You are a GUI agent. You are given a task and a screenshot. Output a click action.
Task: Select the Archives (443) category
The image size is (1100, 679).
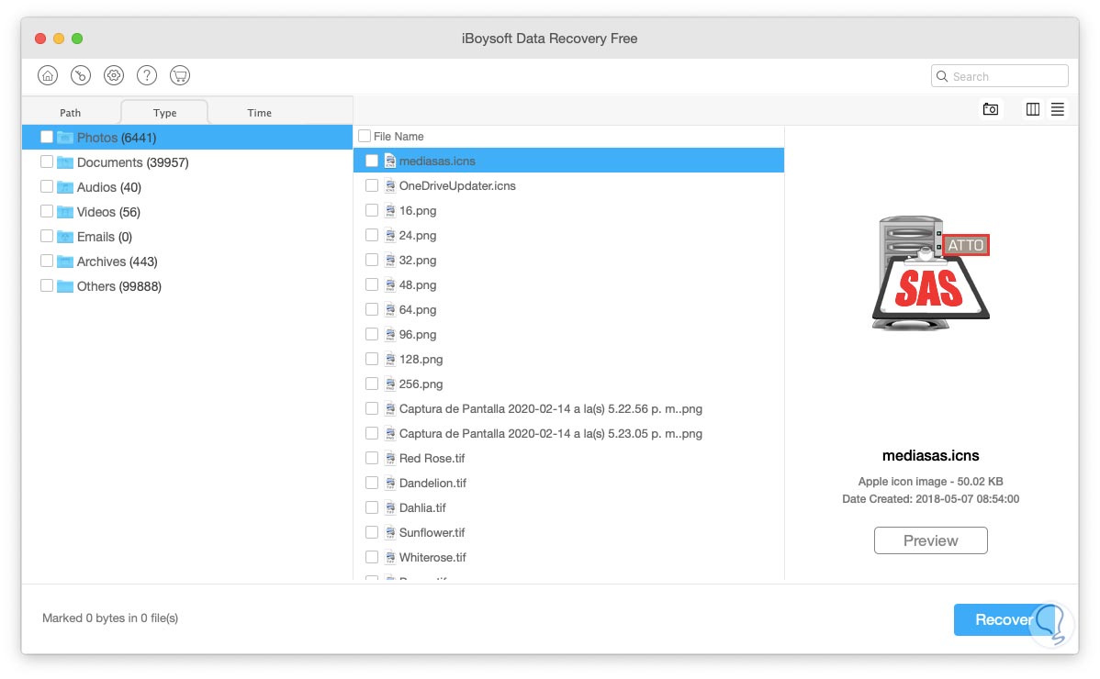(187, 262)
